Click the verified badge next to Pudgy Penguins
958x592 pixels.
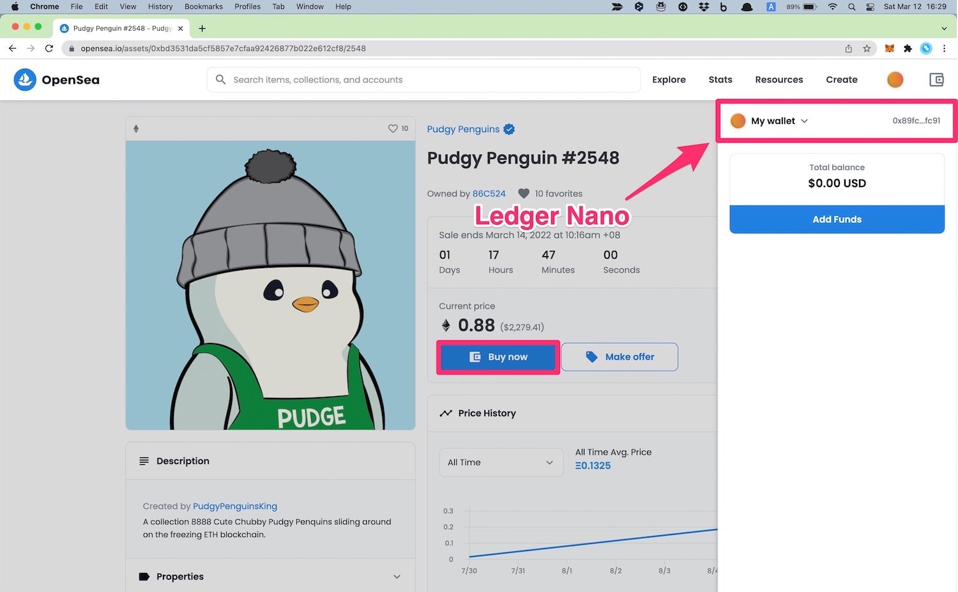coord(509,129)
